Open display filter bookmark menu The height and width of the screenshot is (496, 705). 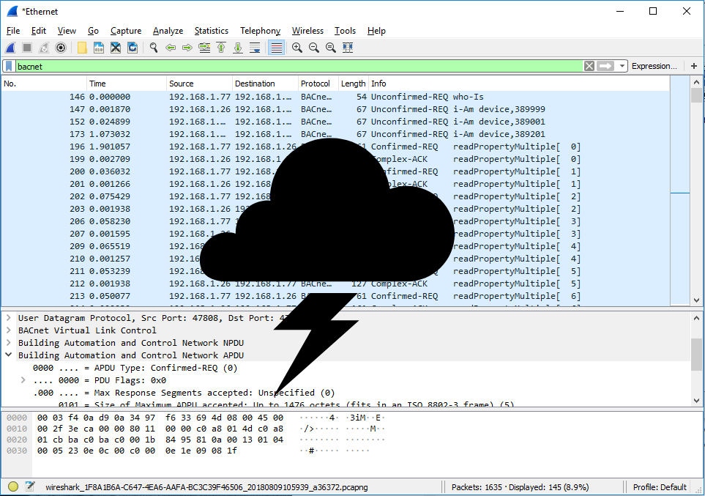point(9,66)
